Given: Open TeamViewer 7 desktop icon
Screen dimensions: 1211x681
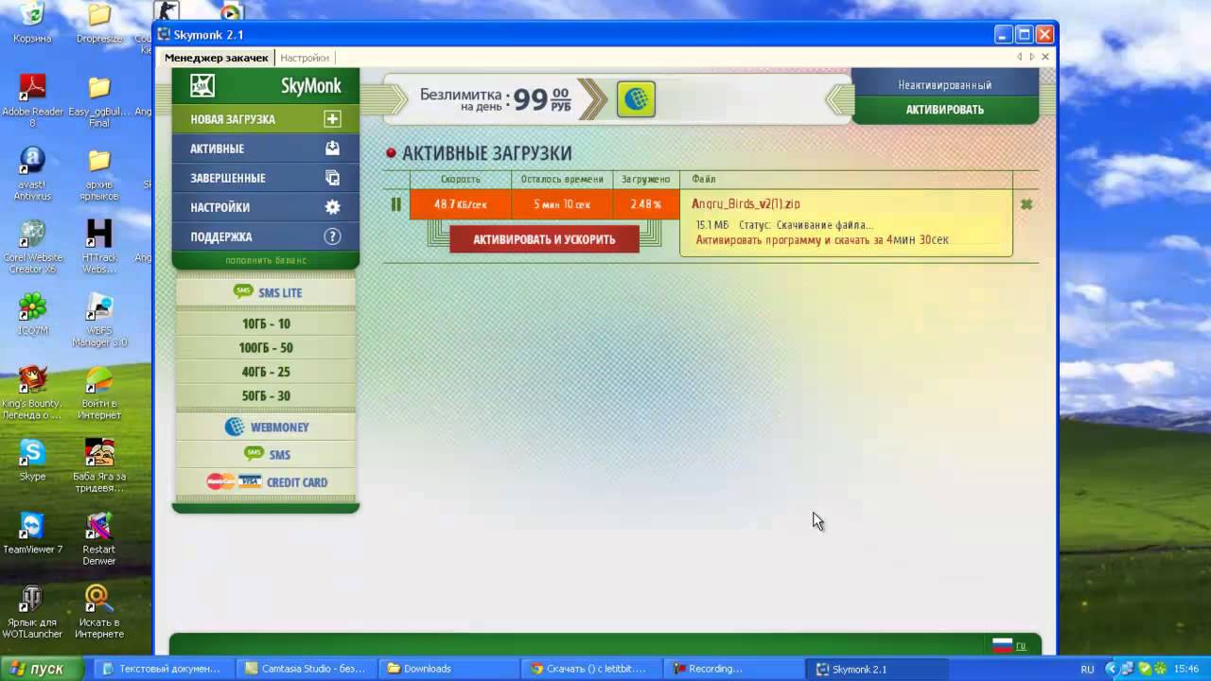Looking at the screenshot, I should 32,534.
